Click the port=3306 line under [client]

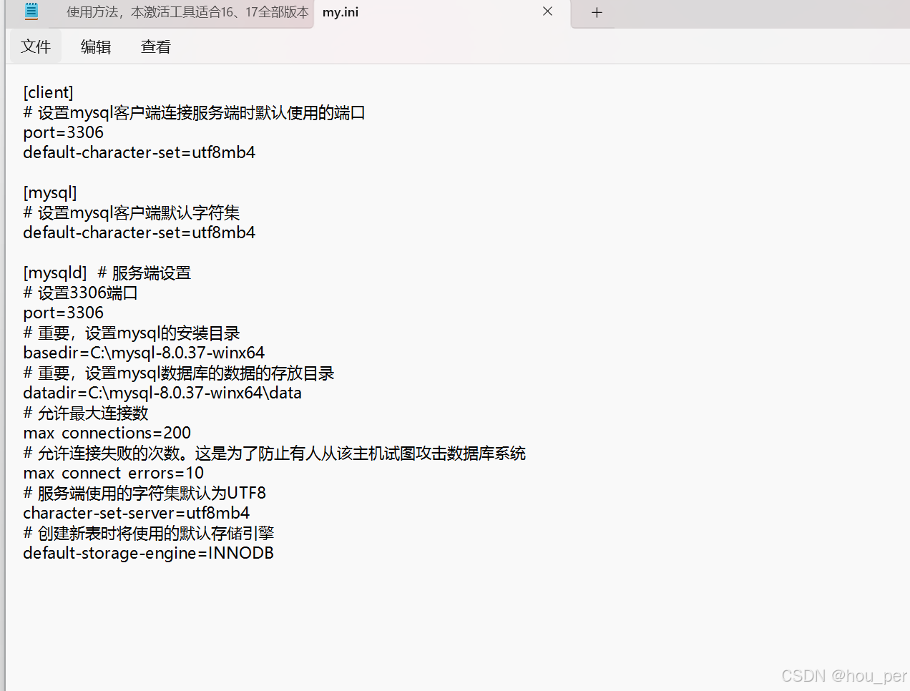[x=63, y=132]
